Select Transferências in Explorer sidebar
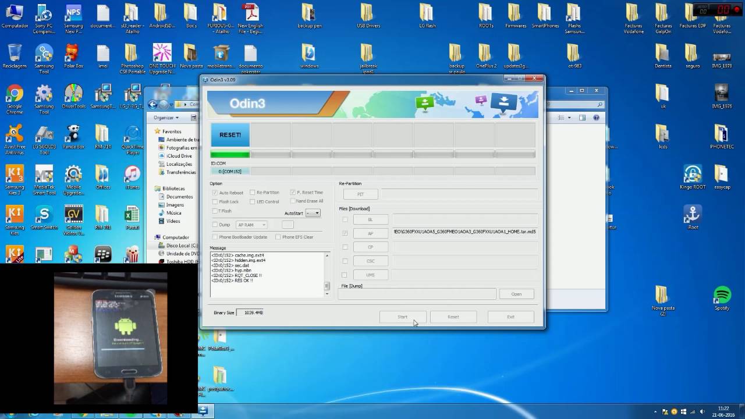 (181, 172)
